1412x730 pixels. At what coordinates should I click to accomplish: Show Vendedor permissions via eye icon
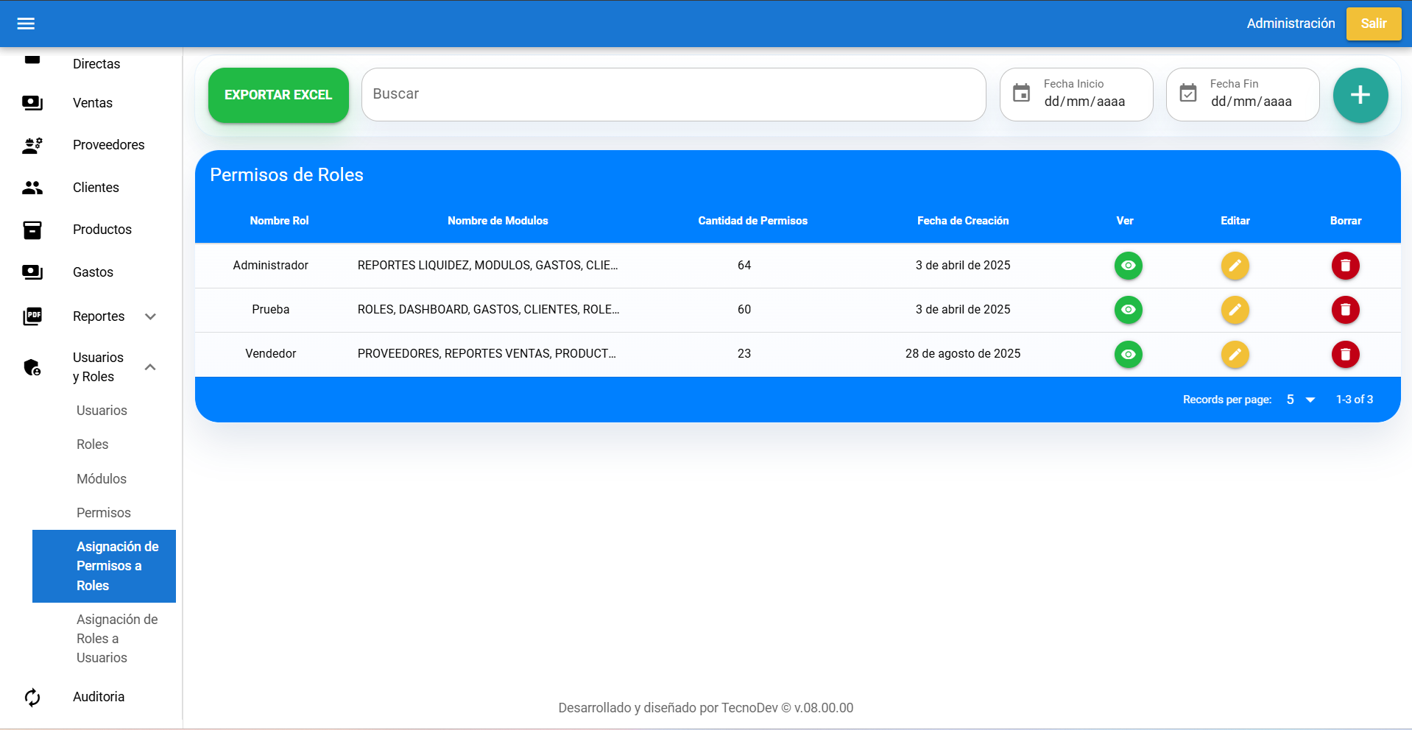click(1128, 355)
